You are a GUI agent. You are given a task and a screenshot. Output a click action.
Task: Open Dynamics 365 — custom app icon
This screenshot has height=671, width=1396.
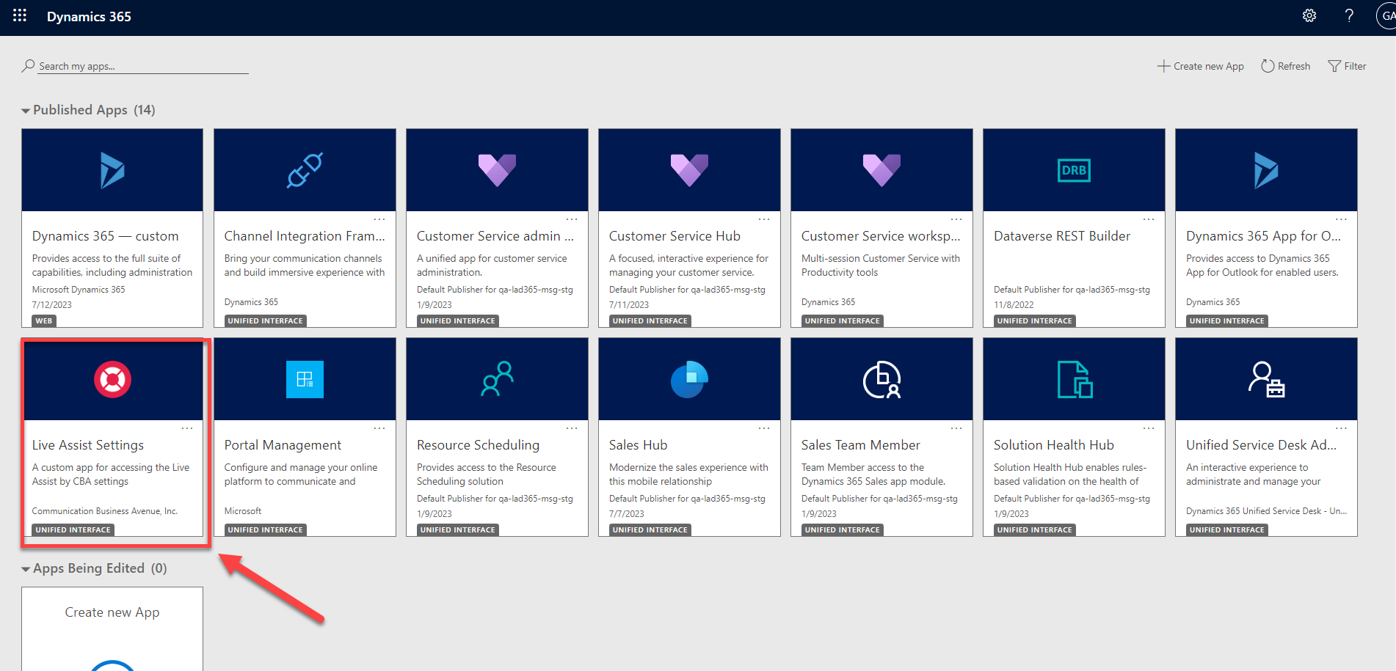point(112,170)
